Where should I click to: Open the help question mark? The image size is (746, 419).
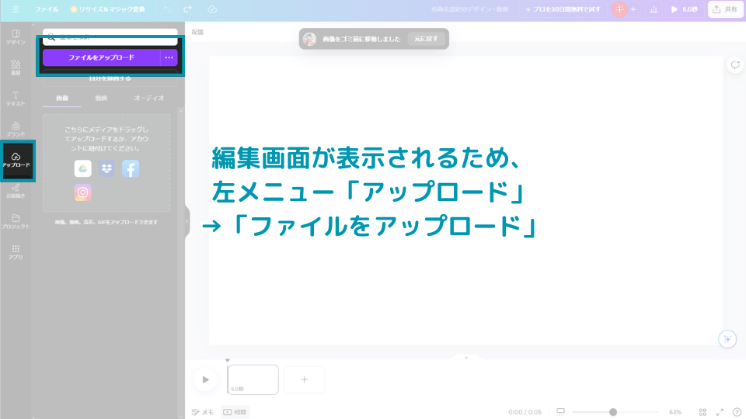(x=737, y=412)
